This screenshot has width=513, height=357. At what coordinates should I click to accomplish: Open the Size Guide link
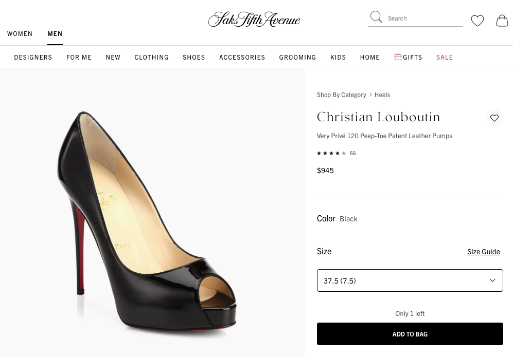tap(483, 252)
